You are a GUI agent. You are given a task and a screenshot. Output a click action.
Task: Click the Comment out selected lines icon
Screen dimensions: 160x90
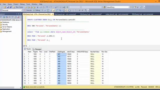pos(73,10)
